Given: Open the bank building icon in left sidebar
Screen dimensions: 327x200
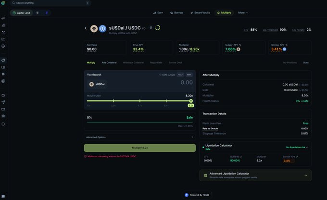Looking at the screenshot, I should point(3,116).
